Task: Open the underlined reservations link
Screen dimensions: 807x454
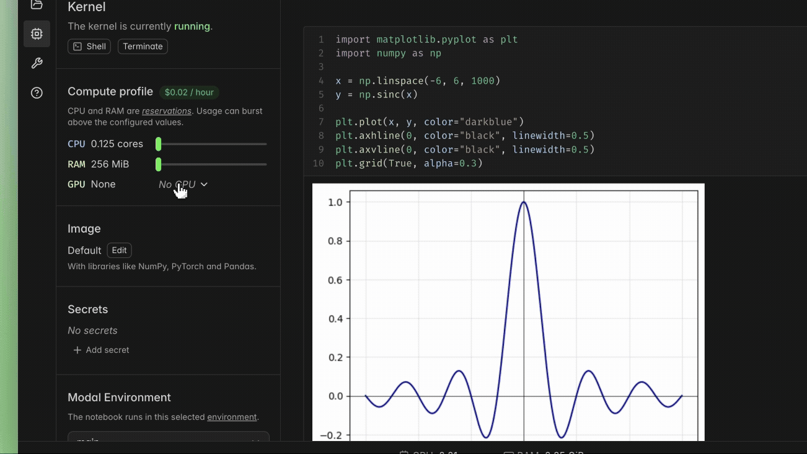Action: click(166, 111)
